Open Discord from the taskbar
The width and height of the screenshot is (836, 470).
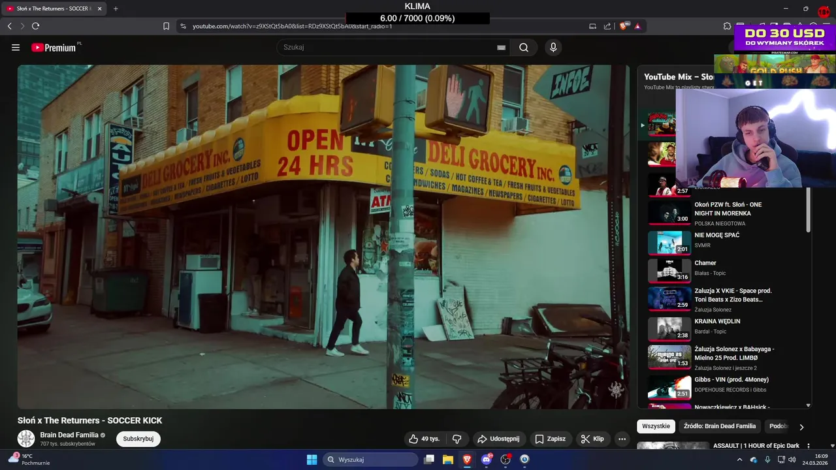pyautogui.click(x=486, y=460)
